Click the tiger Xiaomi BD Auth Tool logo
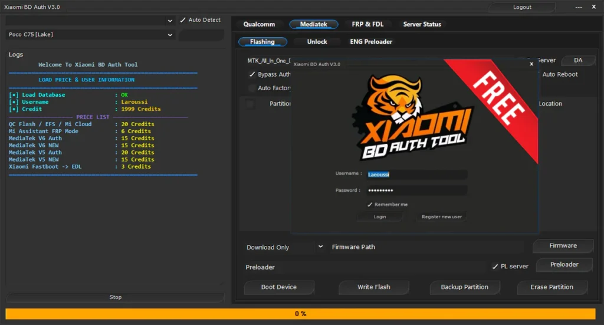The height and width of the screenshot is (325, 604). pyautogui.click(x=412, y=119)
